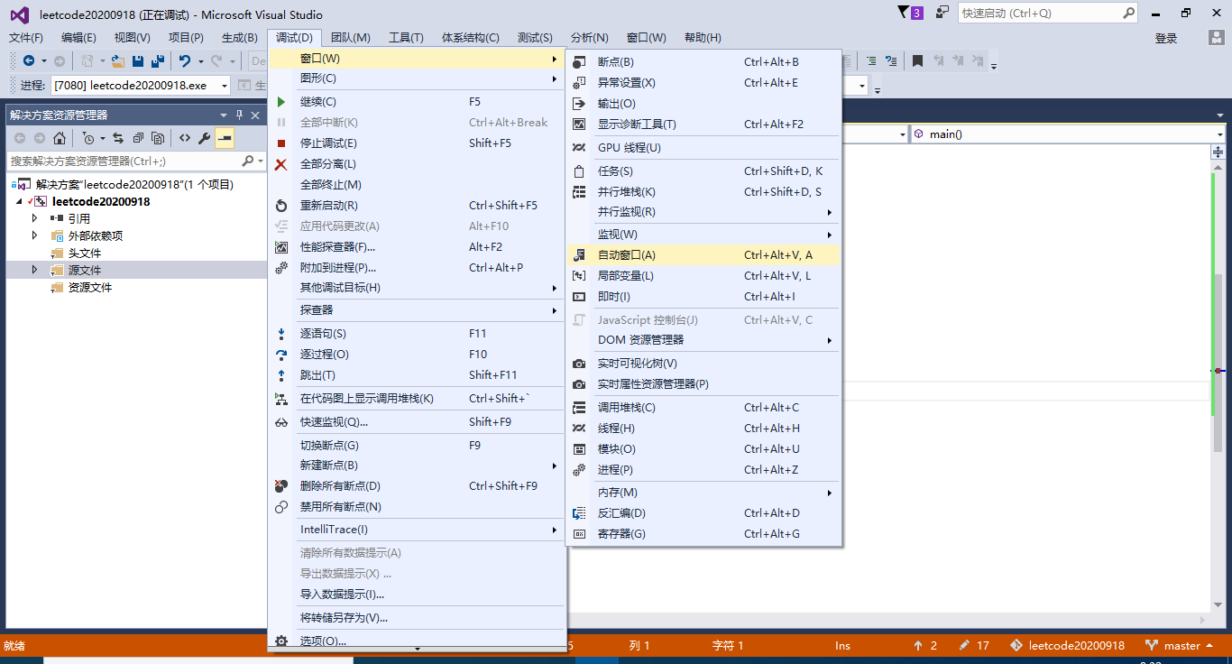
Task: Open the Call Stack (调用堆栈) icon
Action: pos(578,408)
